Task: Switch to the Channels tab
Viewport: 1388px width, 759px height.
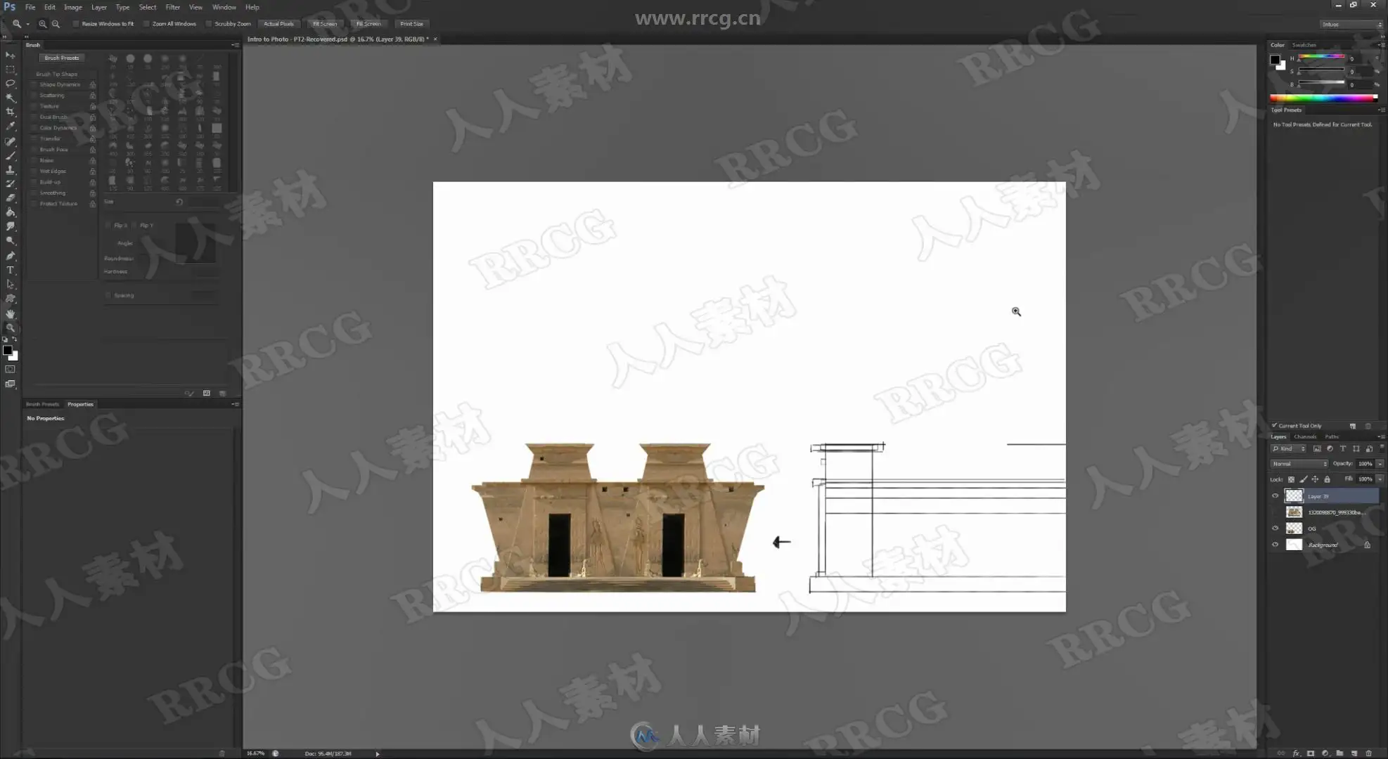Action: (1304, 436)
